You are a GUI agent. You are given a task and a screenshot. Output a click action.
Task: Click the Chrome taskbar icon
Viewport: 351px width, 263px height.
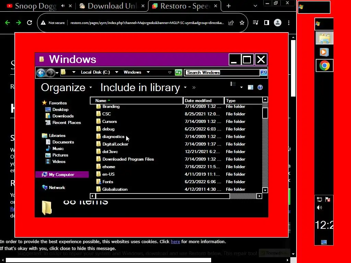coord(324,65)
